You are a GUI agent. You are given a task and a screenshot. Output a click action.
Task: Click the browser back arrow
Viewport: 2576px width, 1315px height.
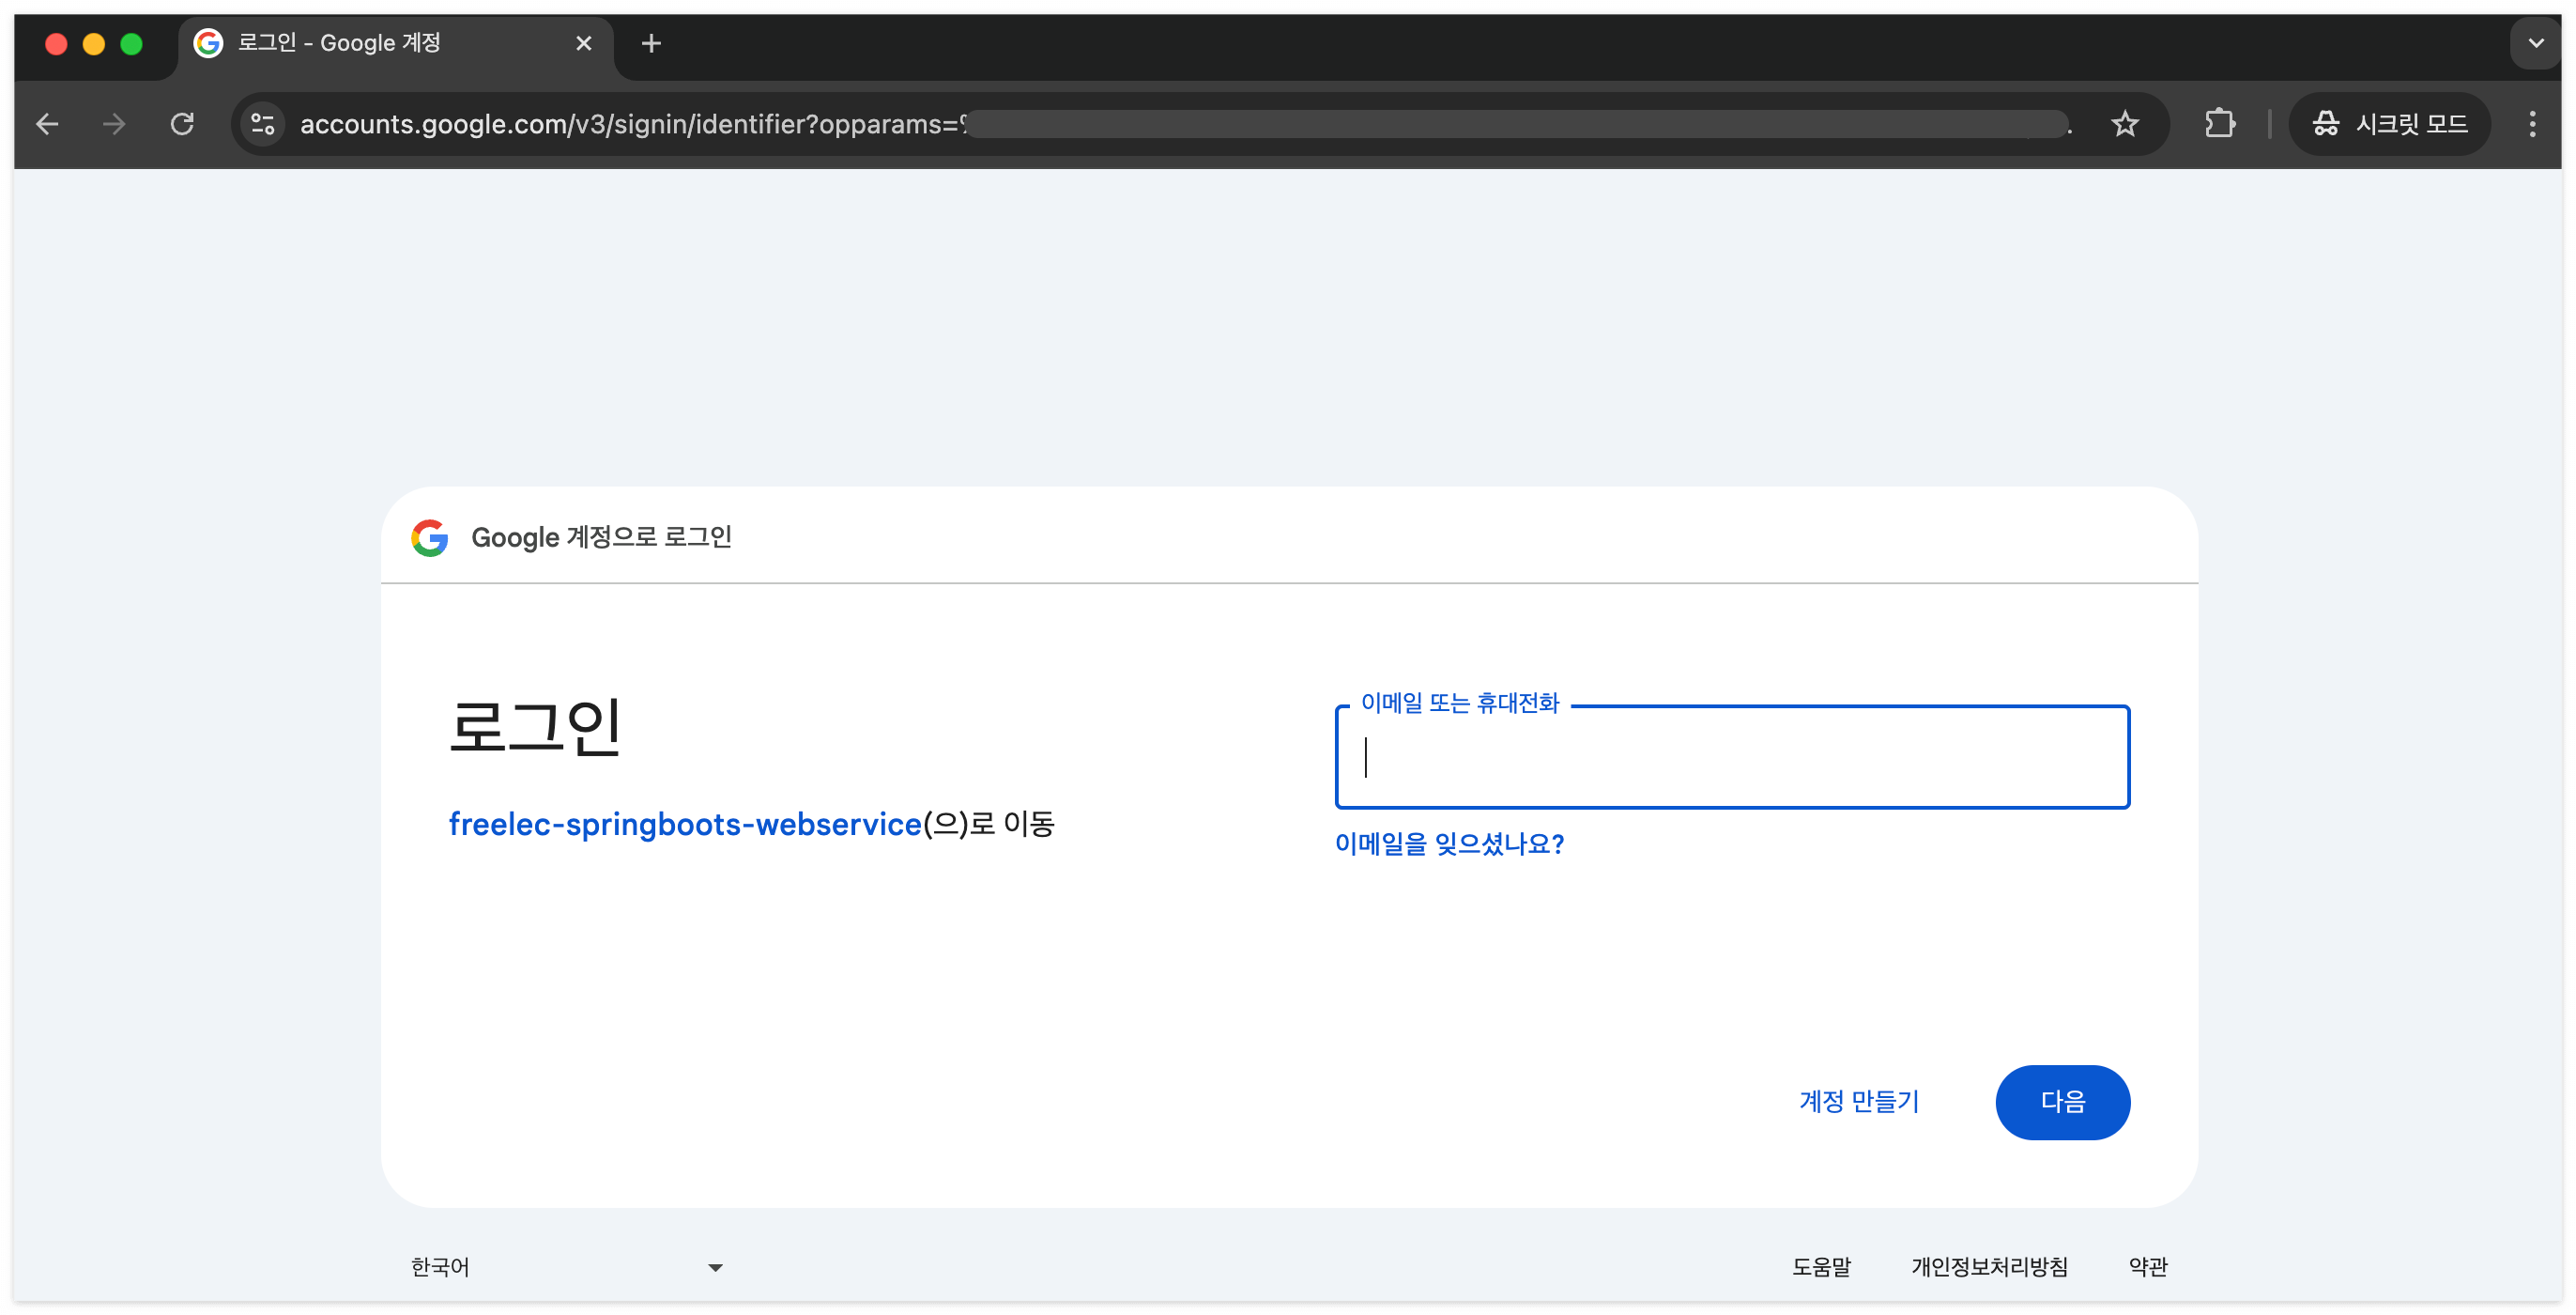click(47, 124)
